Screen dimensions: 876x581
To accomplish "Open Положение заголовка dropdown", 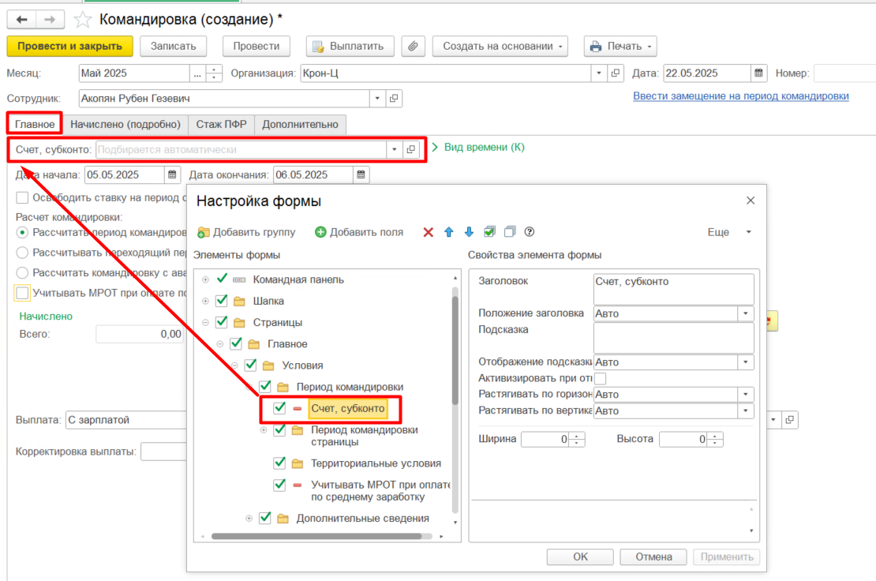I will 746,313.
